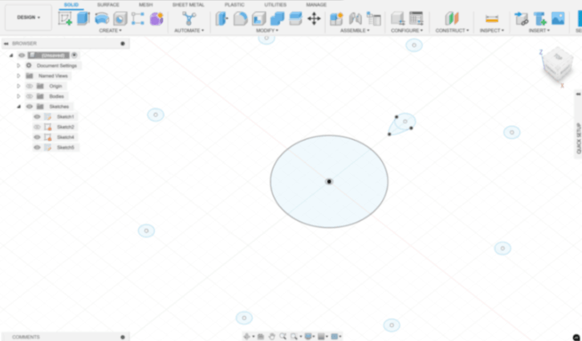Select the Joint tool
The image size is (582, 341).
coord(355,18)
